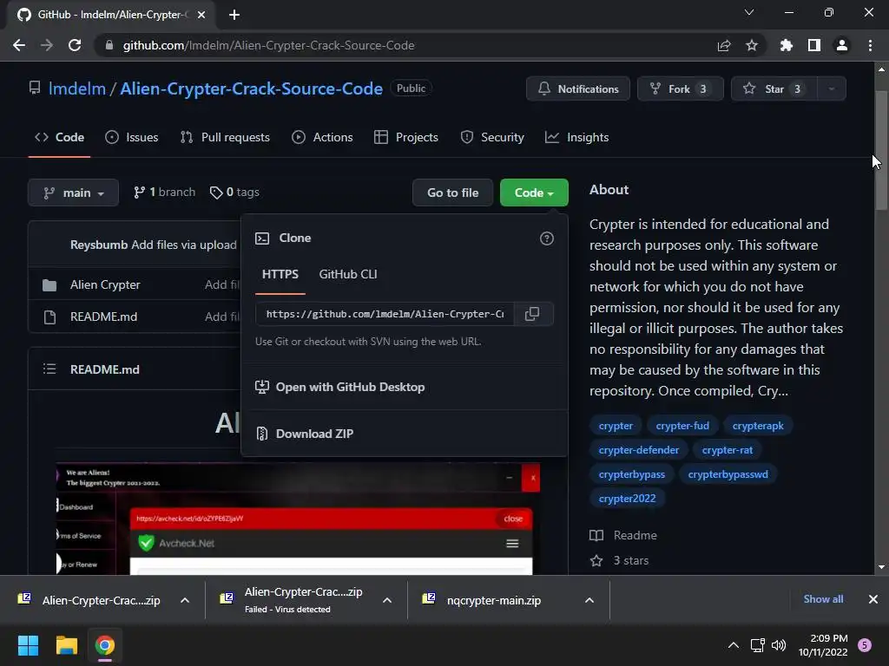Image resolution: width=889 pixels, height=666 pixels.
Task: Click the Go to file button
Action: tap(452, 193)
